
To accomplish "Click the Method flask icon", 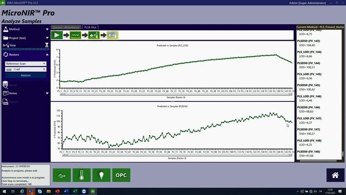I will point(5,29).
